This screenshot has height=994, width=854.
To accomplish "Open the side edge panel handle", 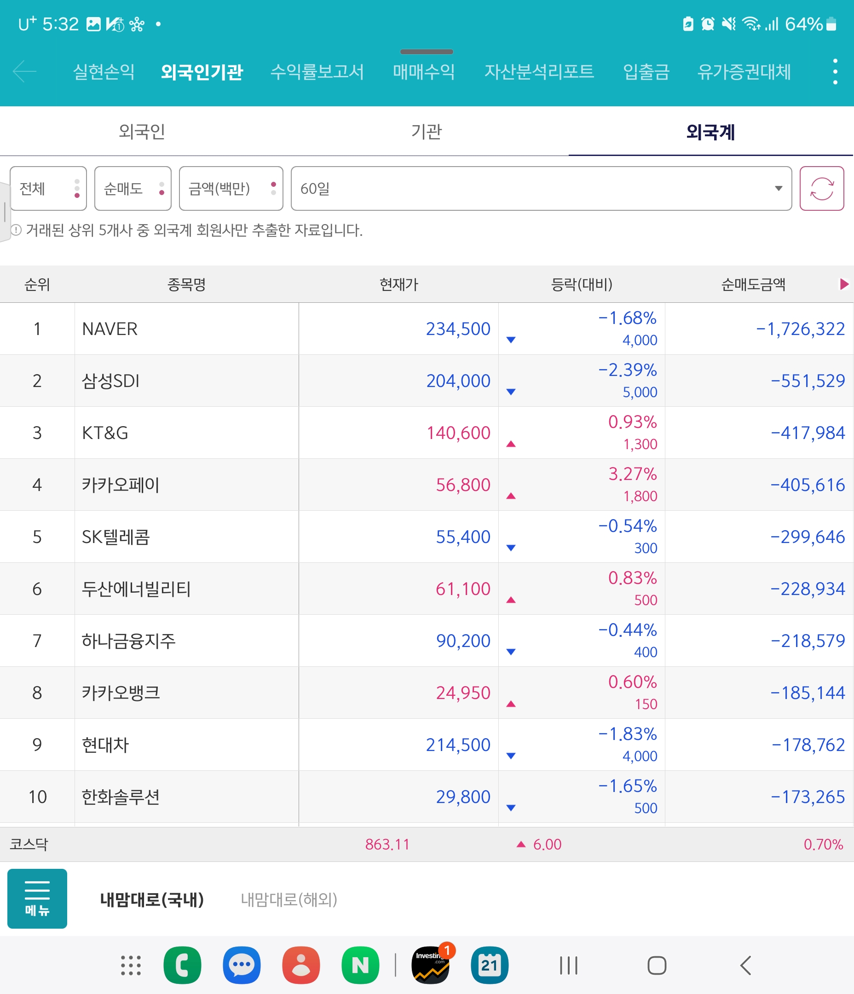I will point(5,212).
